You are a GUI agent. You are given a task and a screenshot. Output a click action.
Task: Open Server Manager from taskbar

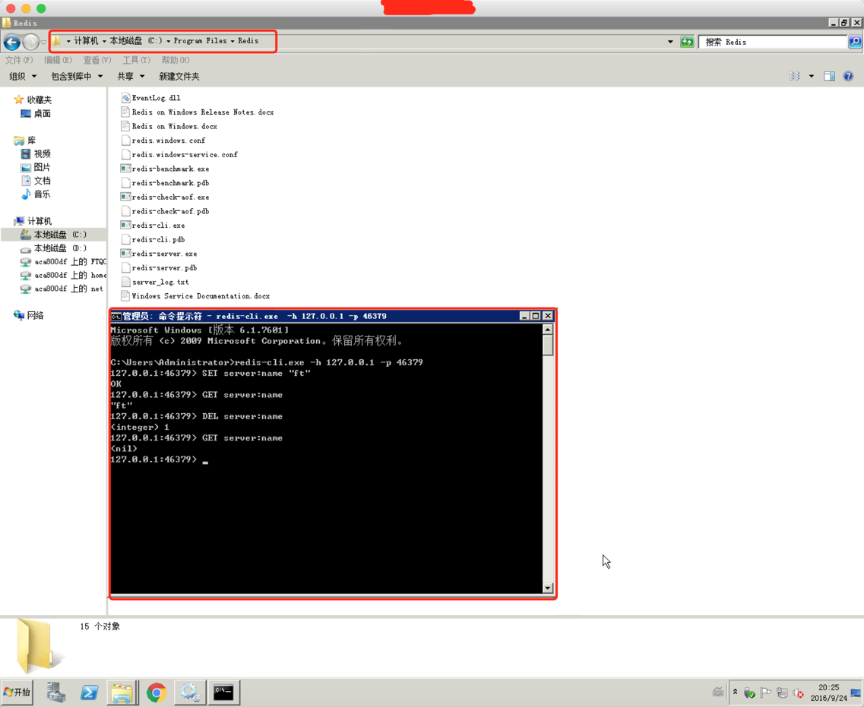pyautogui.click(x=55, y=692)
